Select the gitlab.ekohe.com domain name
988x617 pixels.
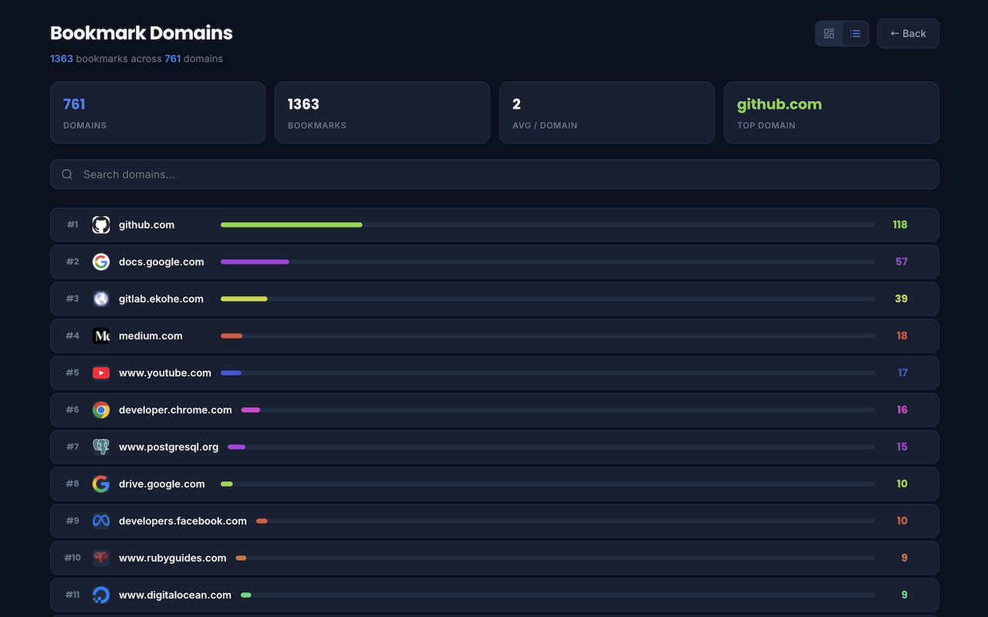(x=161, y=298)
